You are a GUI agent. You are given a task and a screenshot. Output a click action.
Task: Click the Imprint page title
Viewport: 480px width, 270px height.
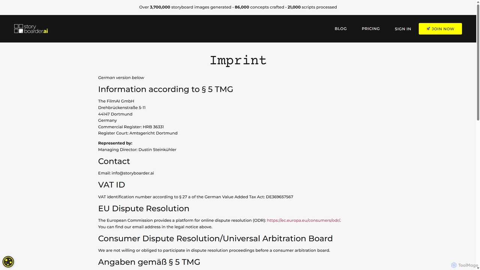238,60
